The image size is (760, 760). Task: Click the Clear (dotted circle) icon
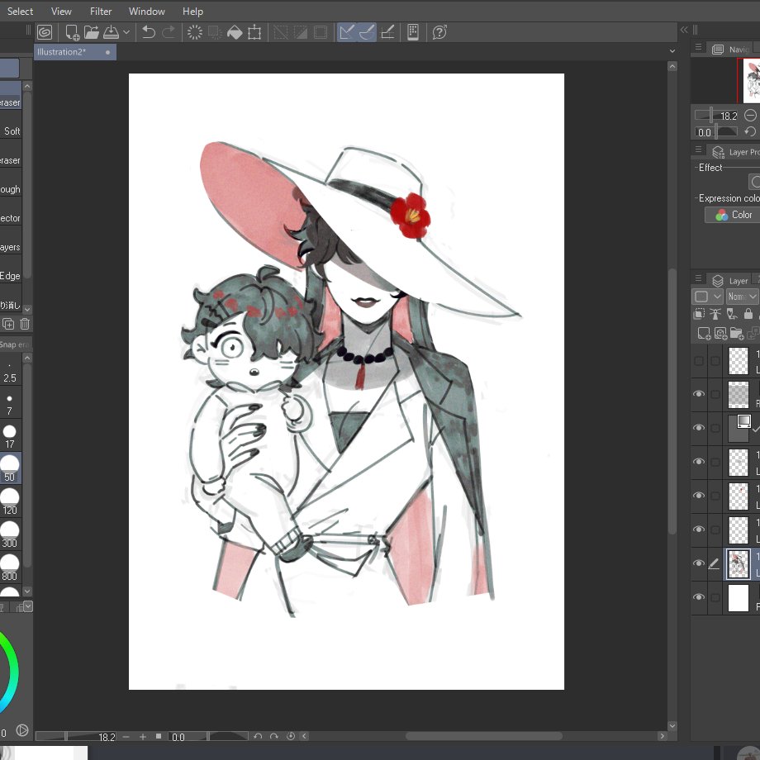coord(195,32)
